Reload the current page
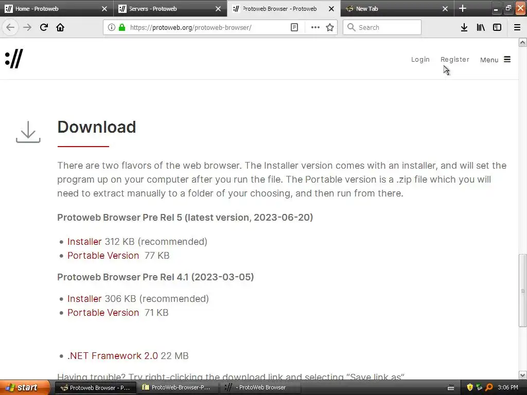 tap(44, 27)
